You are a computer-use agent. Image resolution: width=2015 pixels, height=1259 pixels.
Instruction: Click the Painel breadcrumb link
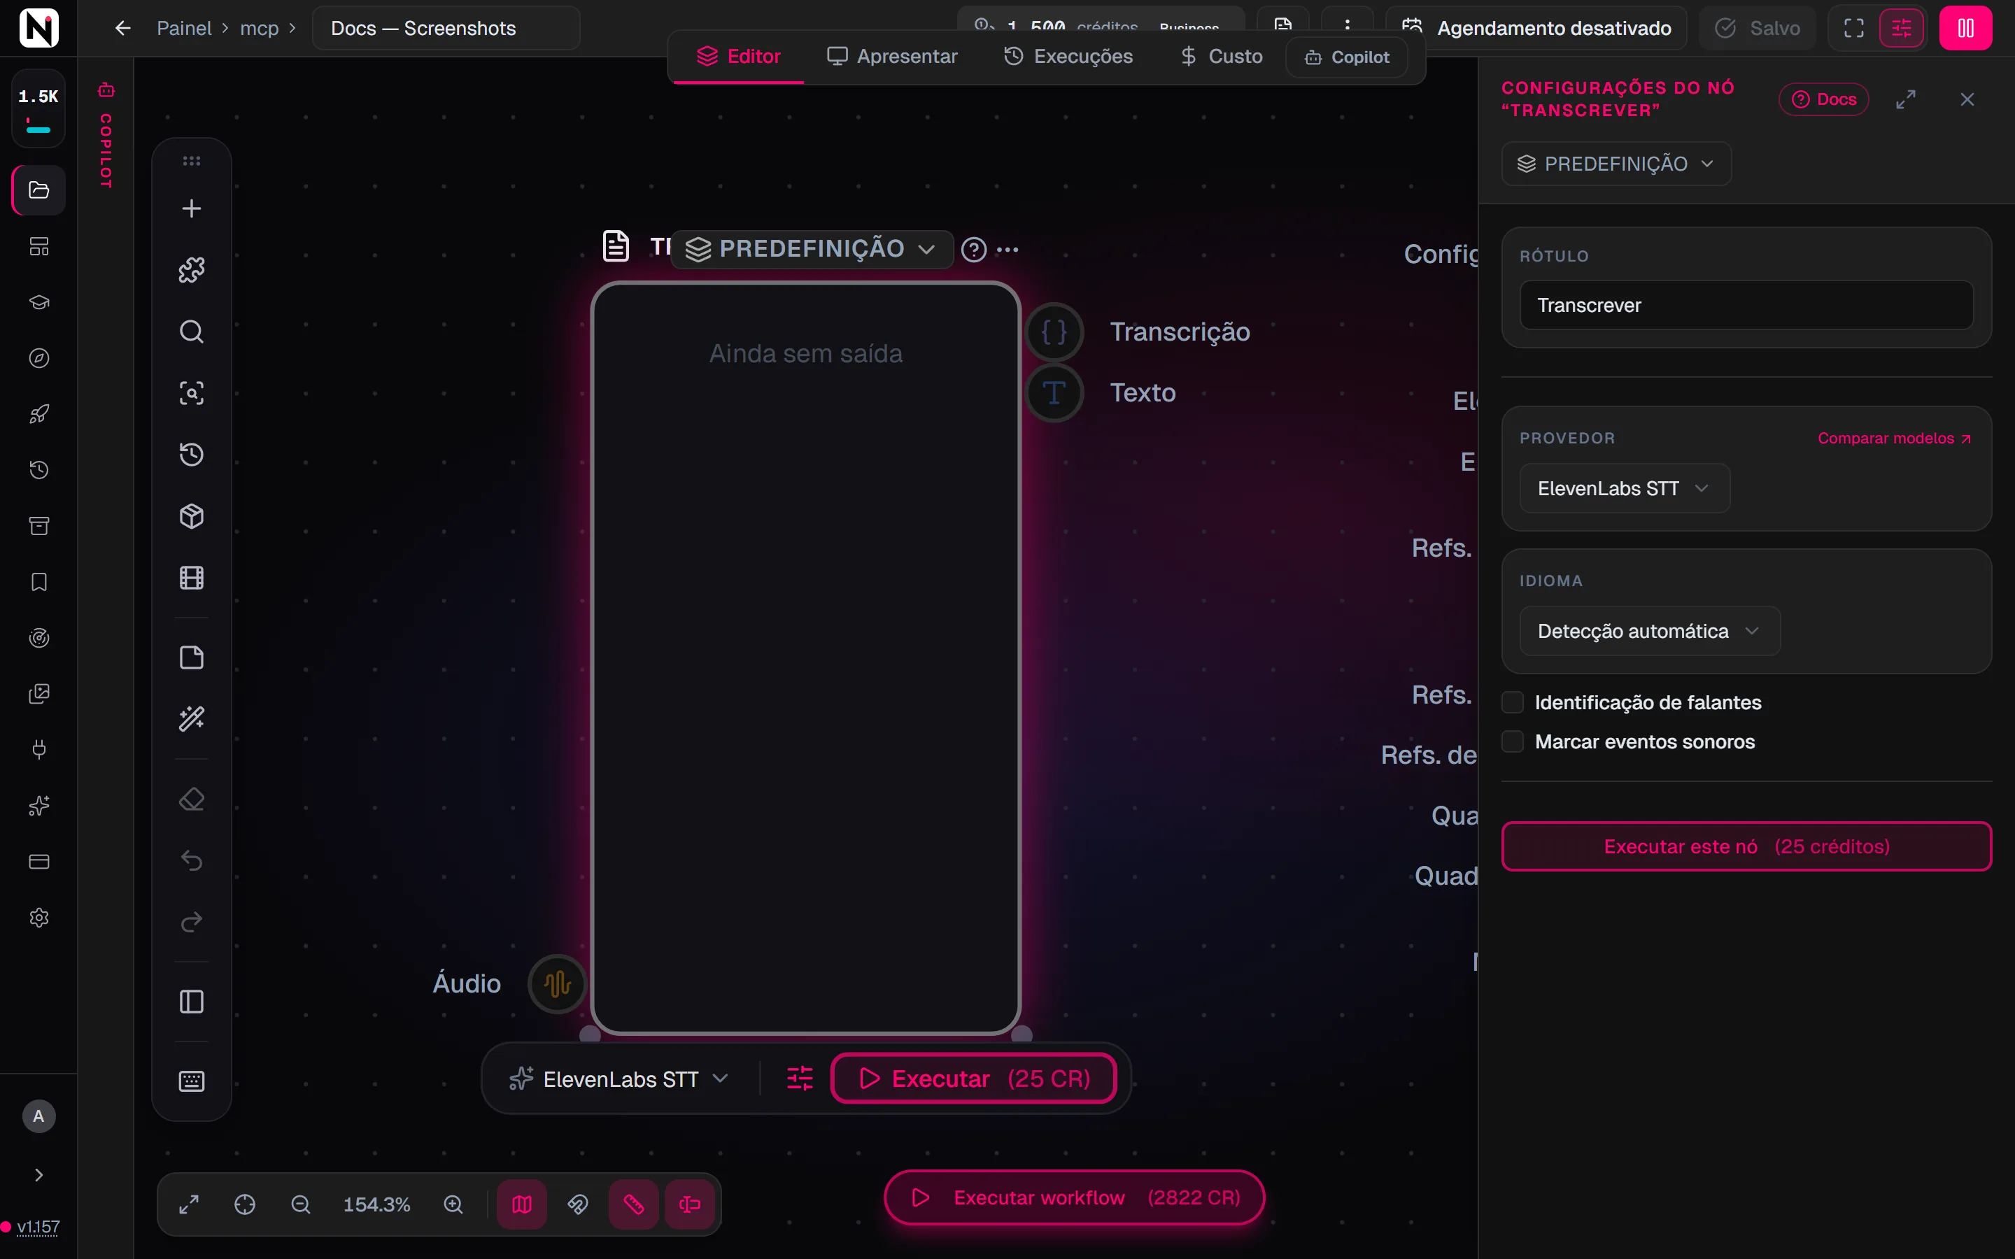coord(184,28)
